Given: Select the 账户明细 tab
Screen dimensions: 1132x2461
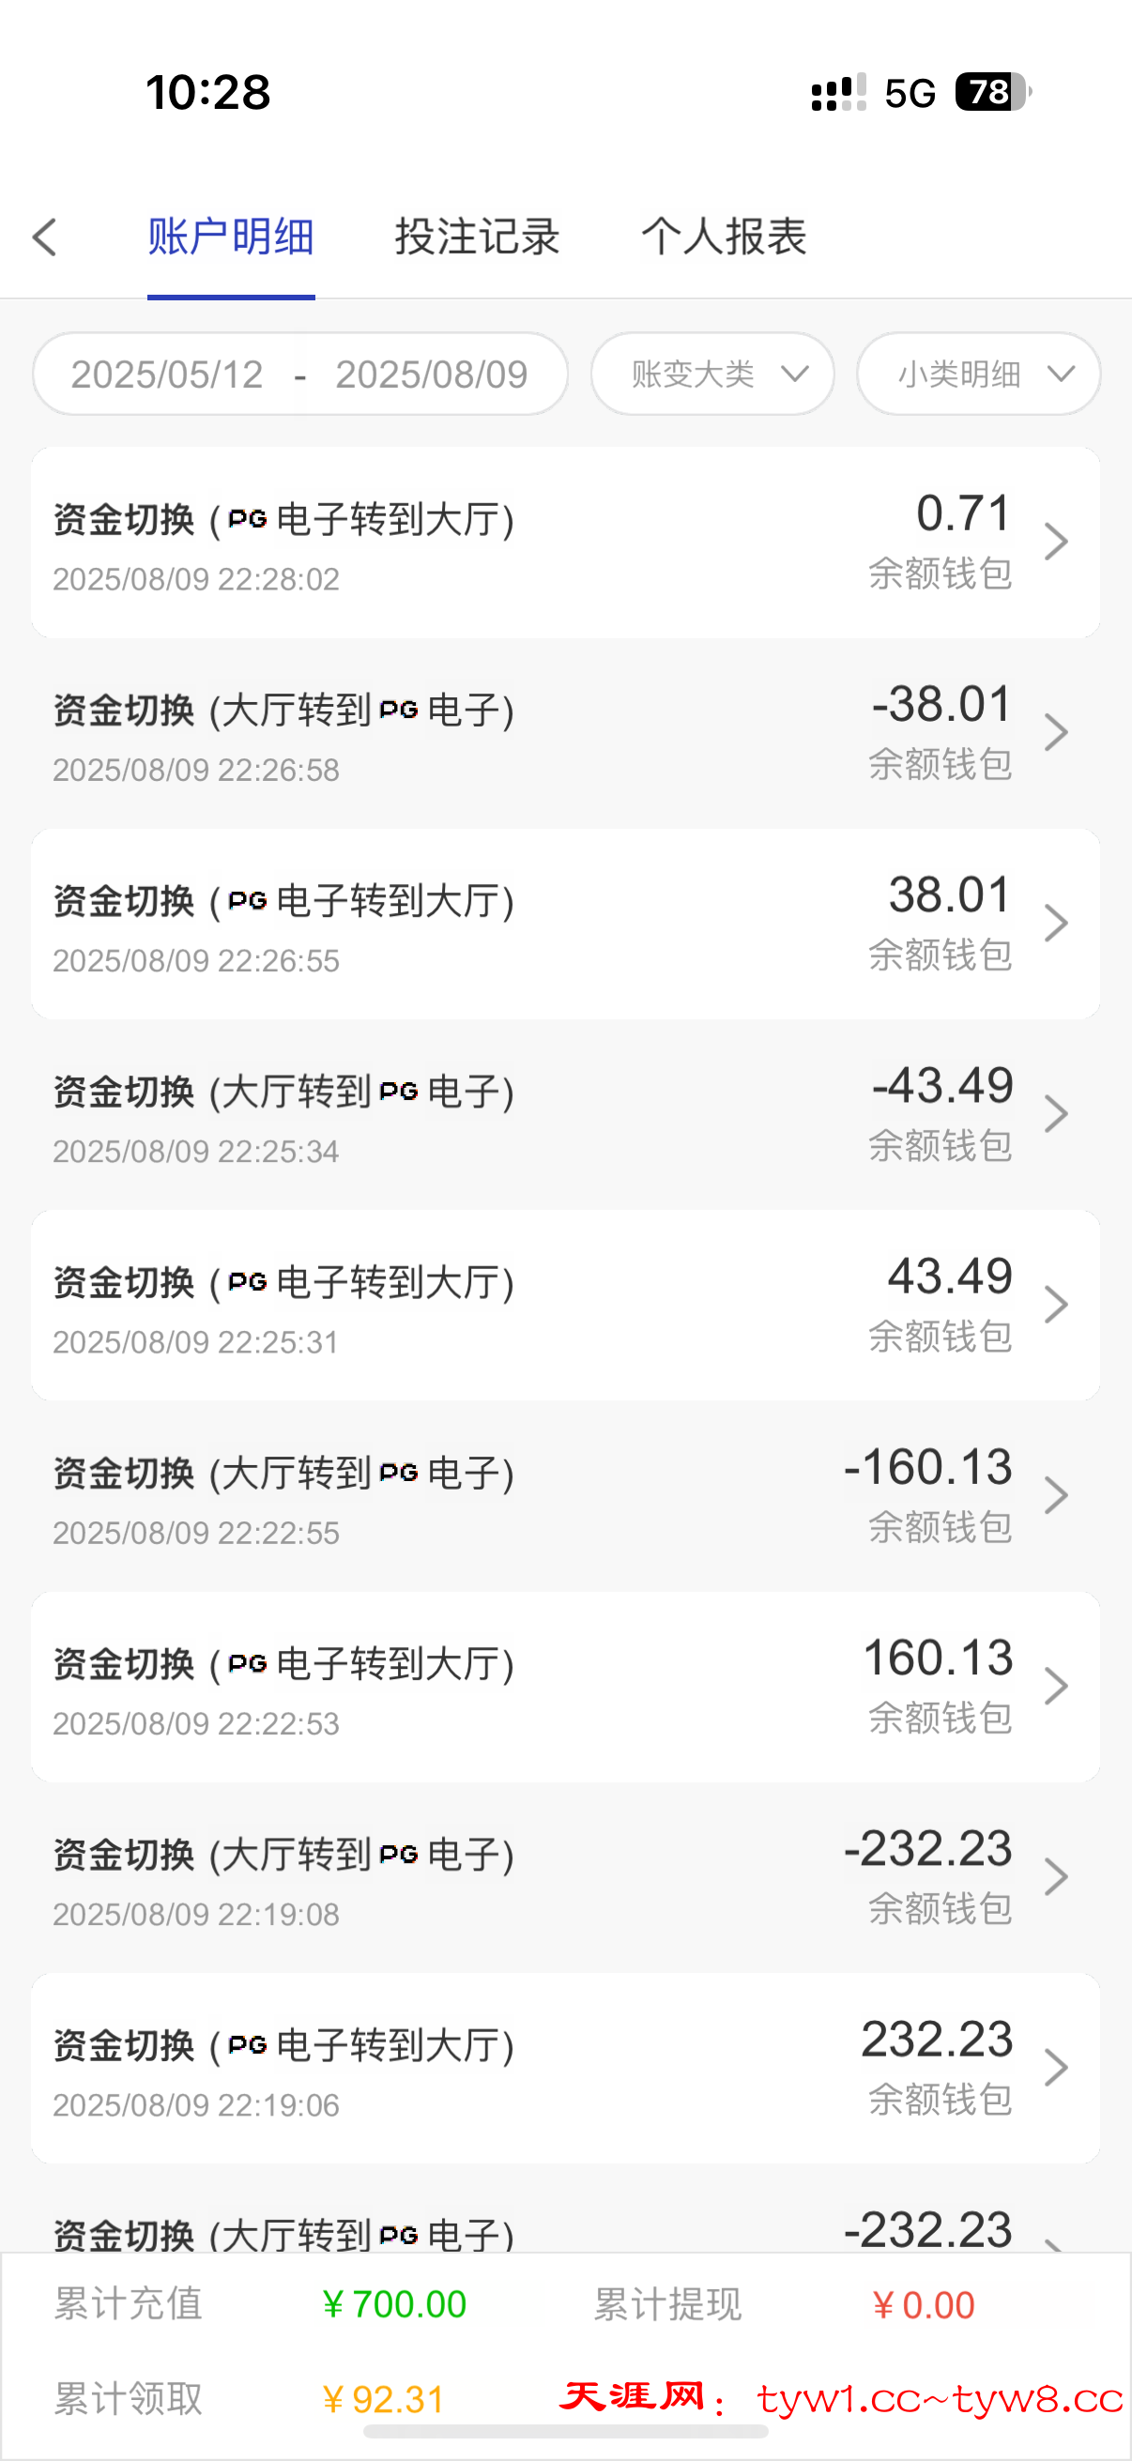Looking at the screenshot, I should click(230, 237).
